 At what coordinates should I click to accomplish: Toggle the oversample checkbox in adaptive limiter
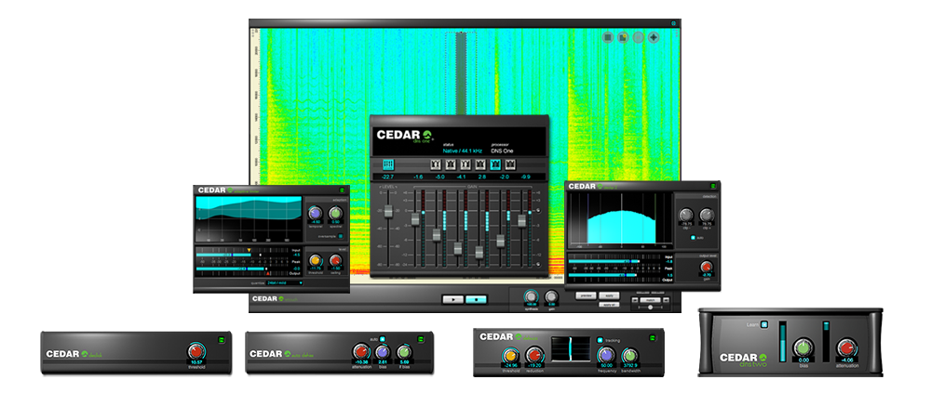(341, 236)
